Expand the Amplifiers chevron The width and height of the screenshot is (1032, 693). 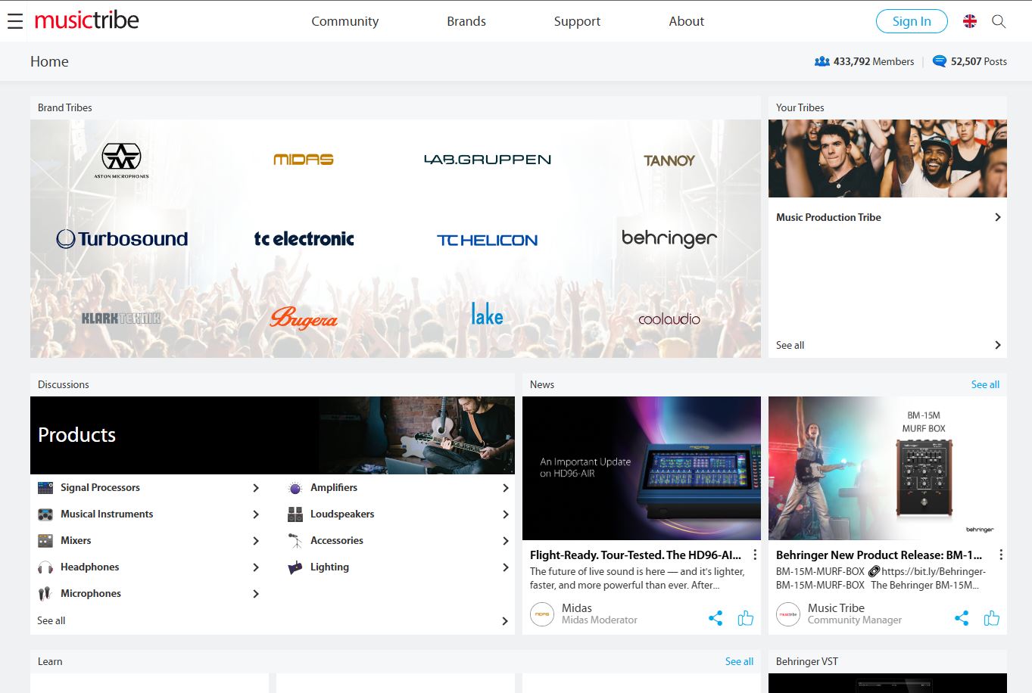coord(506,488)
